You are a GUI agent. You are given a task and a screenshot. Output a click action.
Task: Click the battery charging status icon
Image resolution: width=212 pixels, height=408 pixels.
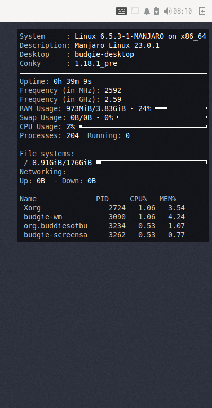point(156,11)
